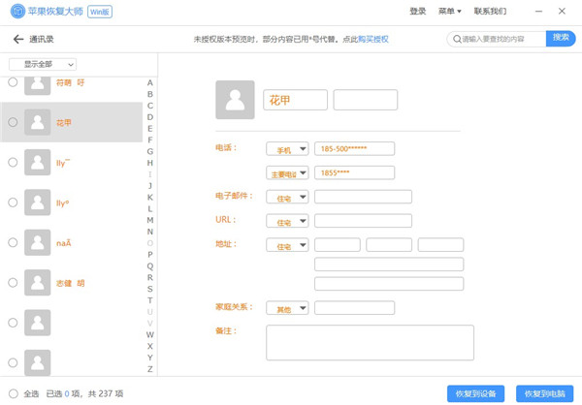Click the 备注 notes text field
The width and height of the screenshot is (582, 405).
[394, 342]
